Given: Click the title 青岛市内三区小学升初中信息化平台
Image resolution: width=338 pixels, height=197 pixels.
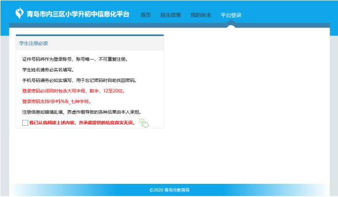Looking at the screenshot, I should [x=79, y=14].
